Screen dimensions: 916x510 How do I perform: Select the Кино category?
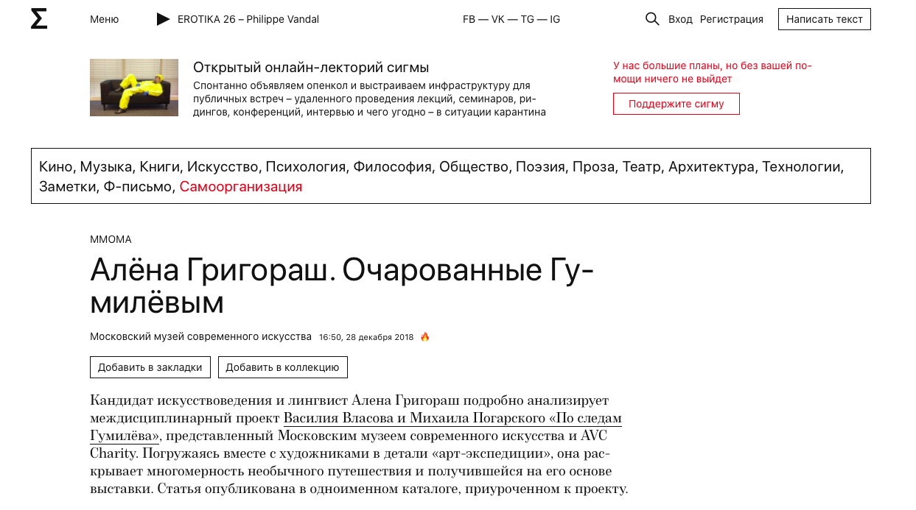(55, 167)
